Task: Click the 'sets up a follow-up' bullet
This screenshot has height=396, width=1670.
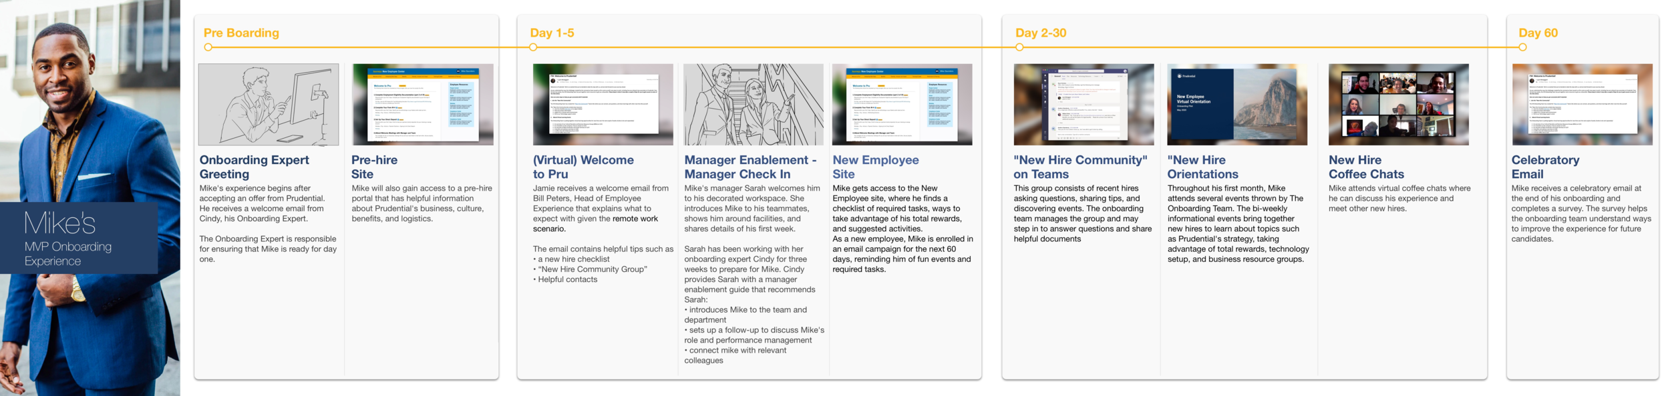Action: [754, 335]
